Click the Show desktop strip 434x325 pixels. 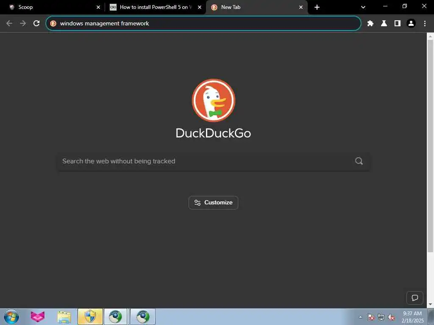(x=431, y=317)
